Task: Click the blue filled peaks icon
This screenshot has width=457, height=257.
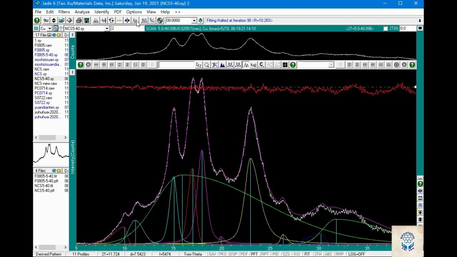Action: point(222,65)
